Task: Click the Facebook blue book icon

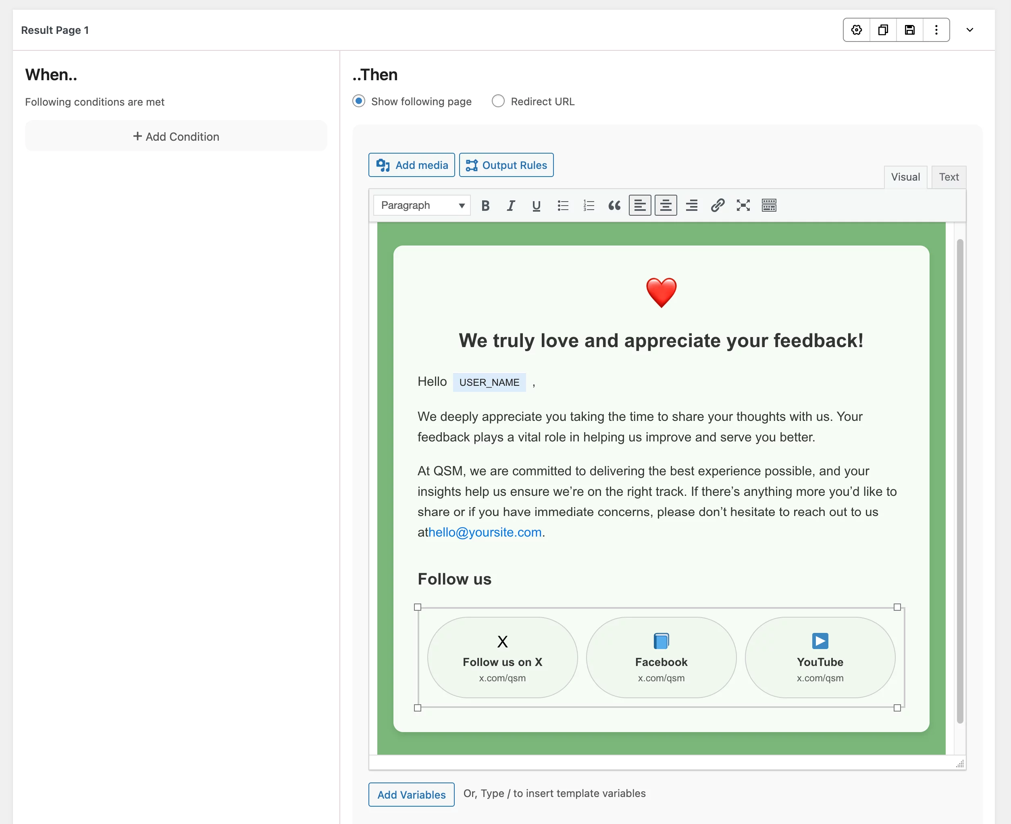Action: [x=661, y=641]
